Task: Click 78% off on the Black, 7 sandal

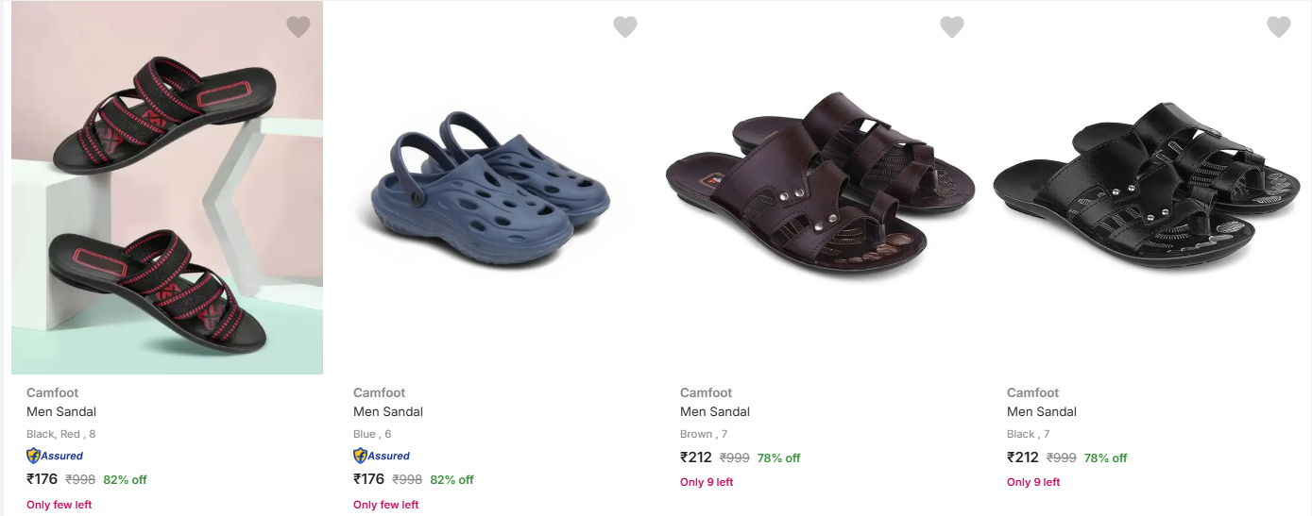Action: (x=1105, y=458)
